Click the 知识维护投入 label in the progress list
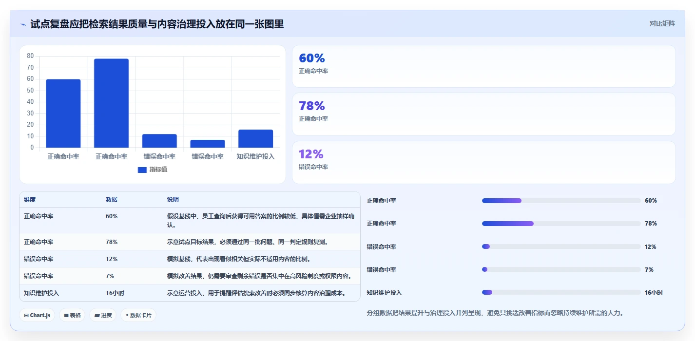This screenshot has width=695, height=341. point(384,293)
